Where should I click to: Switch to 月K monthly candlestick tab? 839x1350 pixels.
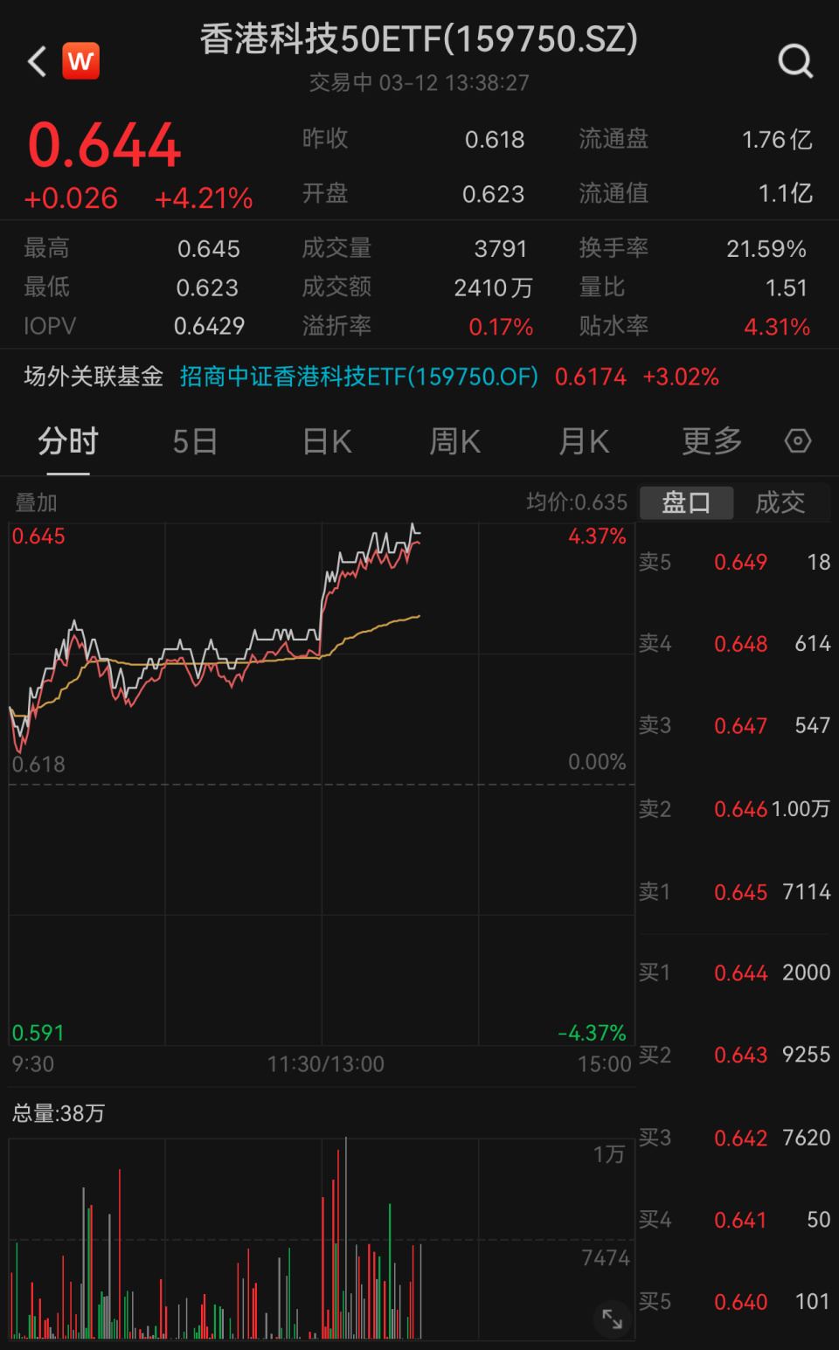click(x=584, y=442)
